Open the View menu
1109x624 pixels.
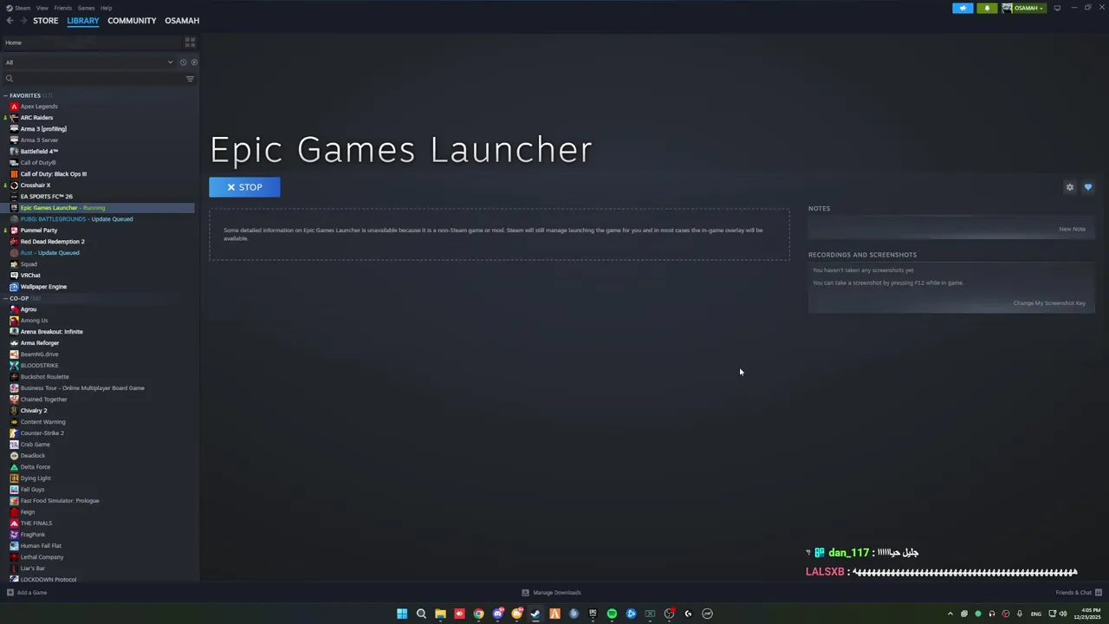42,8
